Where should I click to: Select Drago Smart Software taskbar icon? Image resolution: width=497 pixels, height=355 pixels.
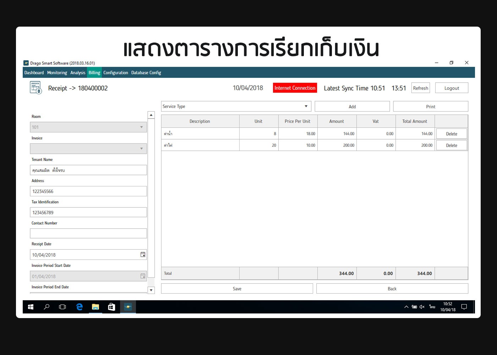pos(128,307)
